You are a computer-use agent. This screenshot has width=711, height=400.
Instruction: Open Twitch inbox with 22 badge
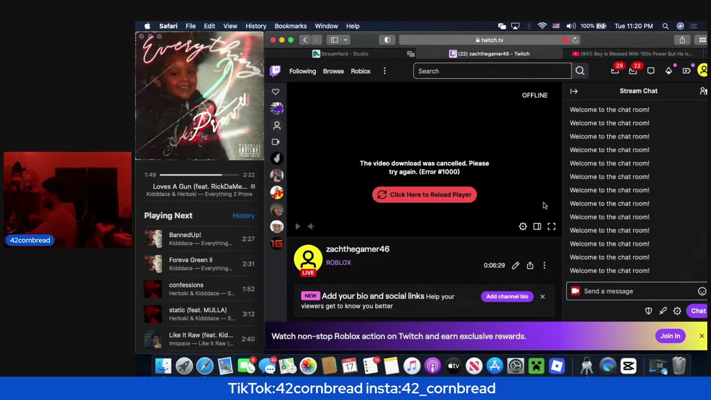(633, 71)
